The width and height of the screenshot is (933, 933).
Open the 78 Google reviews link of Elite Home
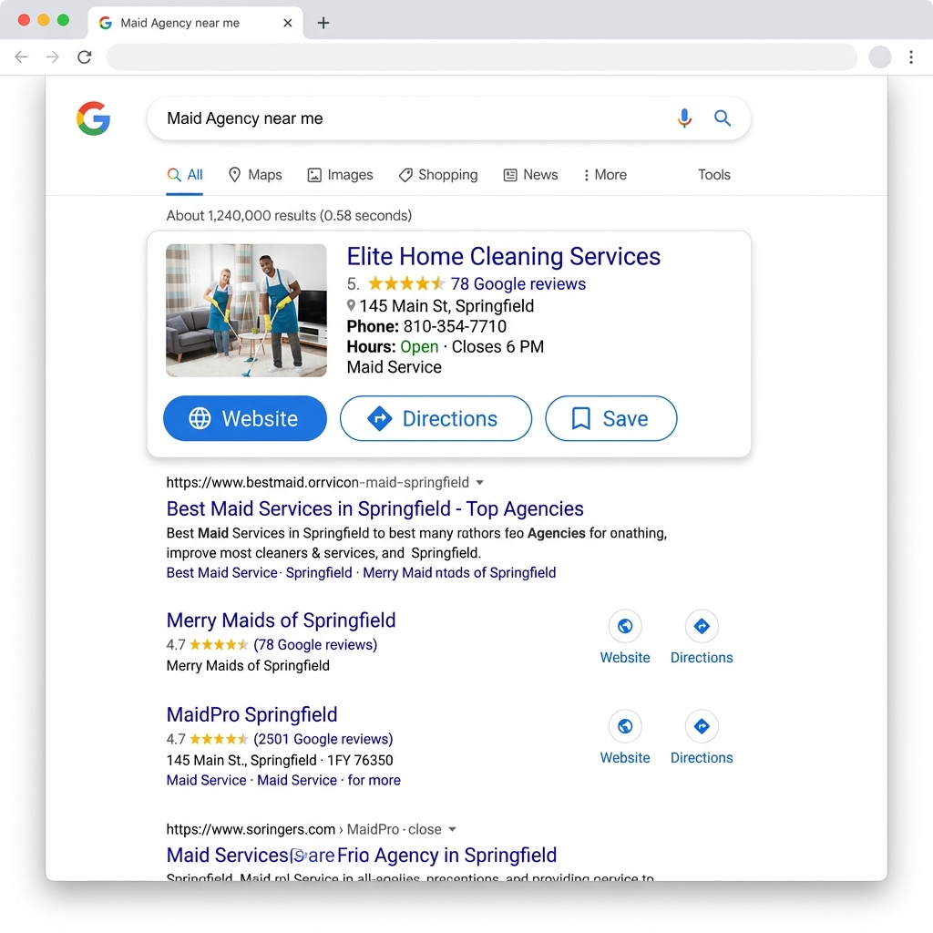pos(518,284)
